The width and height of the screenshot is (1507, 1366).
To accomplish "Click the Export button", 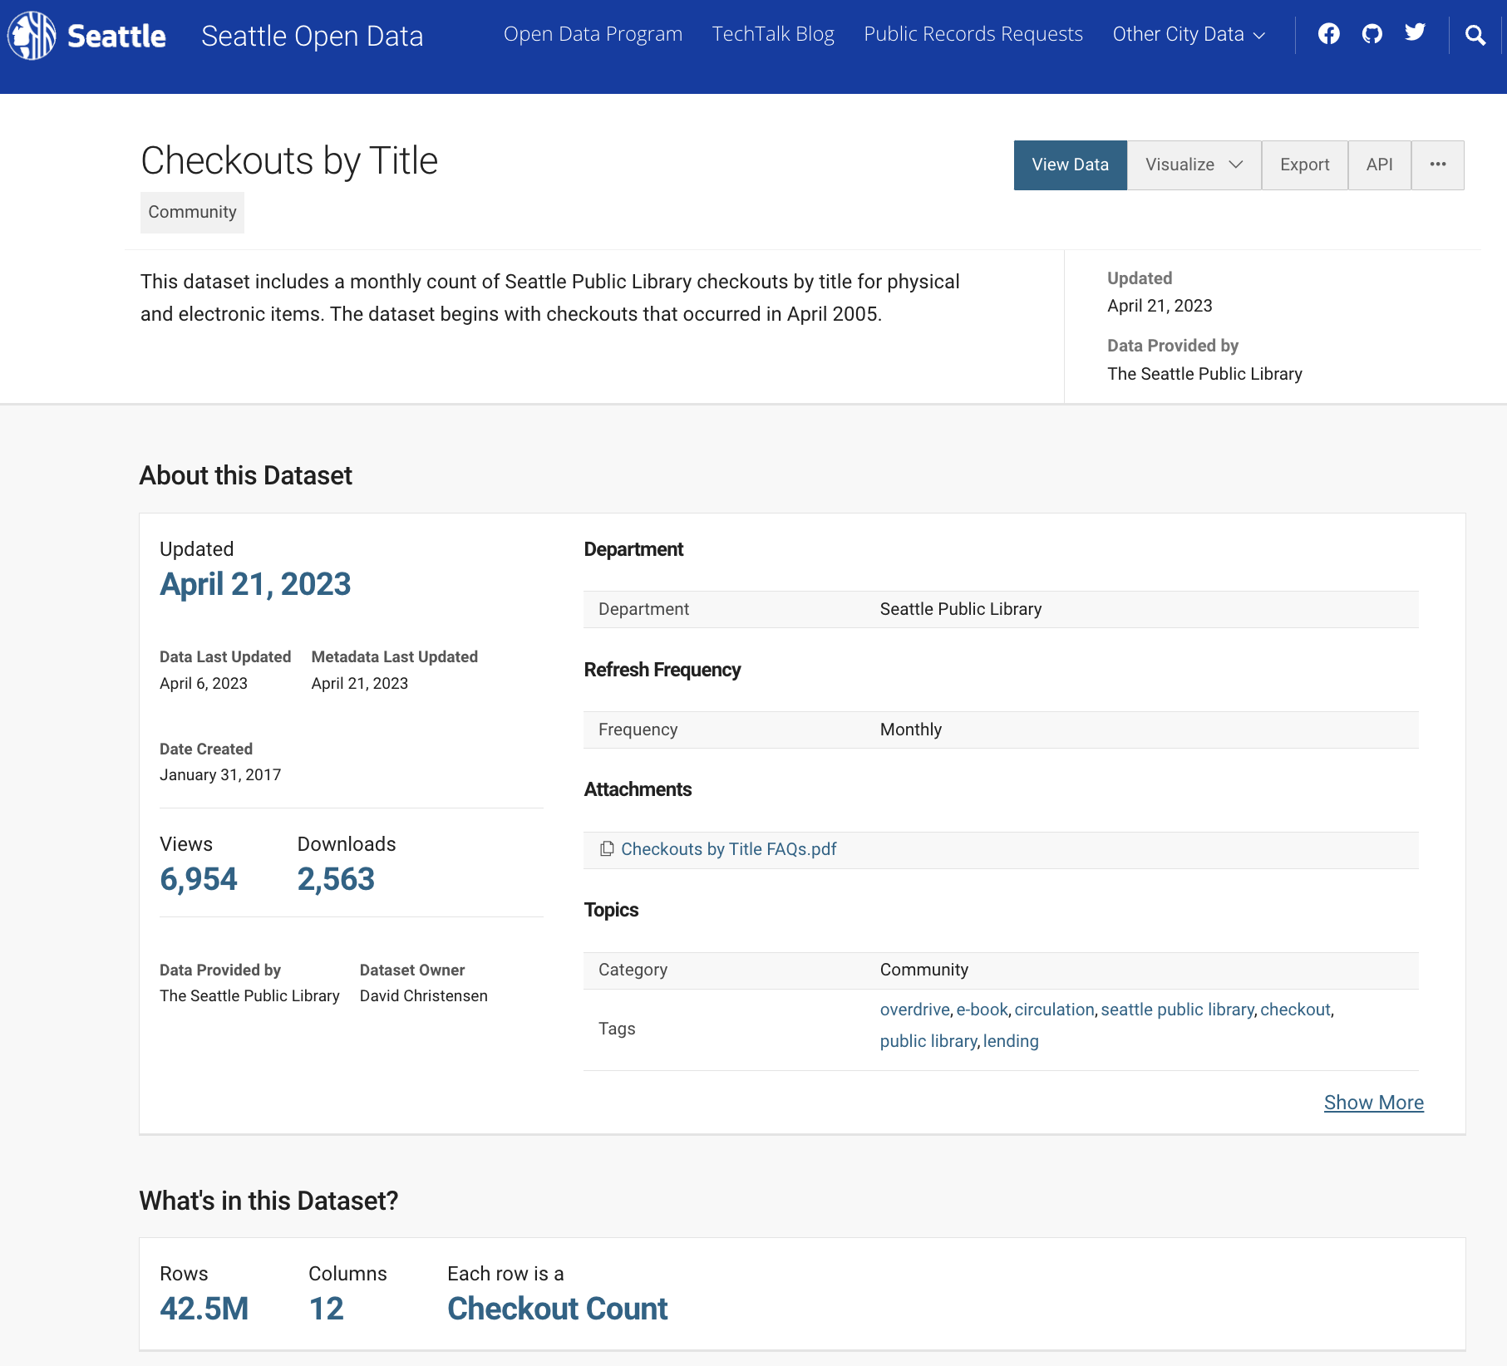I will click(x=1303, y=165).
